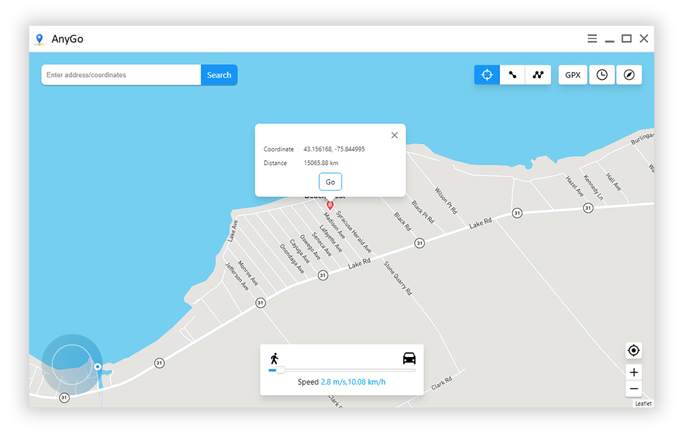Image resolution: width=682 pixels, height=436 pixels.
Task: Dismiss the coordinate popup with its X
Action: click(x=394, y=135)
